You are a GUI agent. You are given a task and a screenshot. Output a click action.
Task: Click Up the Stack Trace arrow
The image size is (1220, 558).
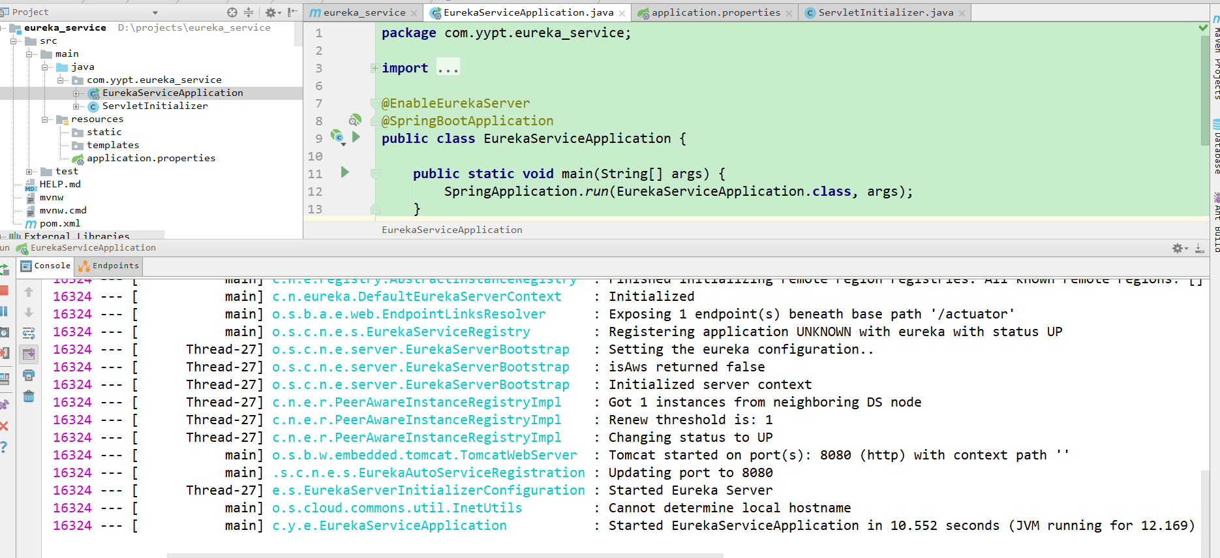click(x=29, y=292)
